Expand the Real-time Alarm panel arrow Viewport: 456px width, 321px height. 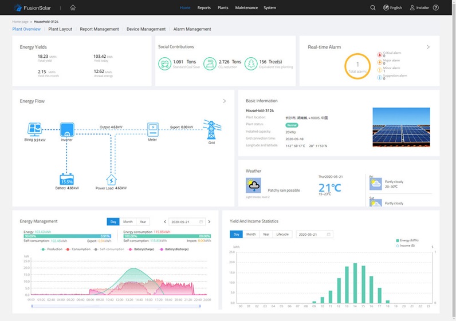click(428, 47)
